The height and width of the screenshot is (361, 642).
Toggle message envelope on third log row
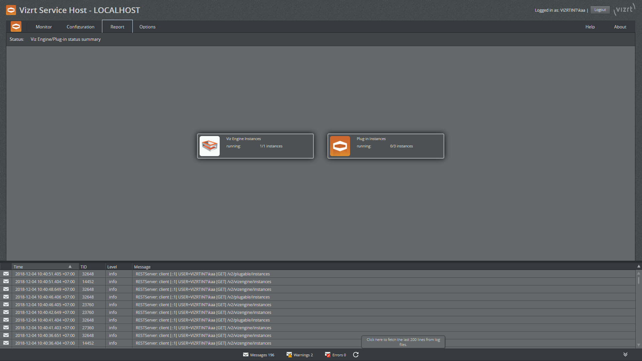6,289
